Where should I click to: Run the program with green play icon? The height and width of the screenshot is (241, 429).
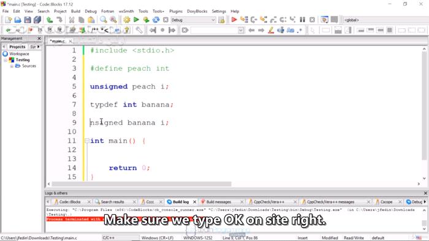[136, 20]
